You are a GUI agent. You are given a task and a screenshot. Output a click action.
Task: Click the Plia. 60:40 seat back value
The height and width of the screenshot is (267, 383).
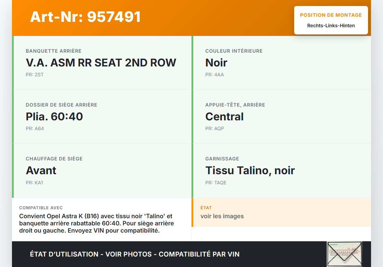click(x=54, y=116)
